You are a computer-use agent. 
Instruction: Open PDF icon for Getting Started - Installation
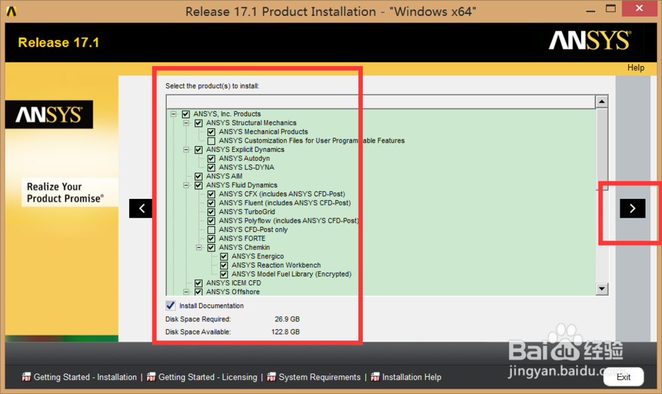[x=26, y=377]
